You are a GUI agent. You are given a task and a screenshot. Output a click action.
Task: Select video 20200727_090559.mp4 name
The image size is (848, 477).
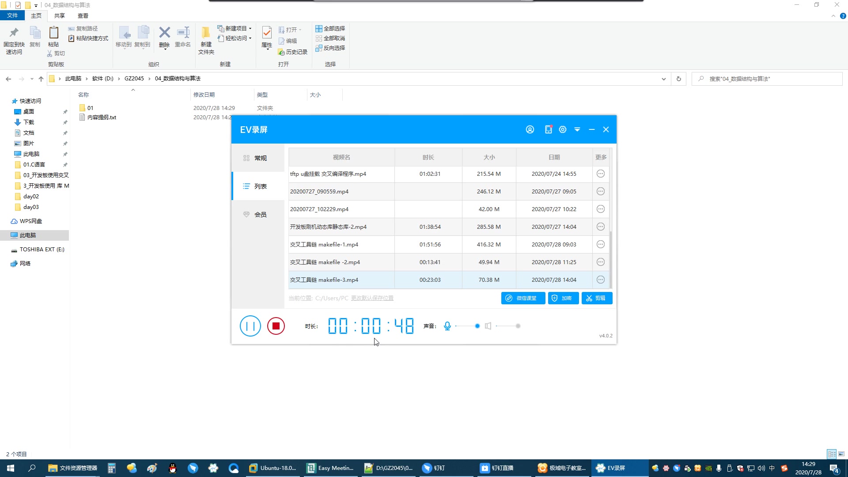pos(319,192)
